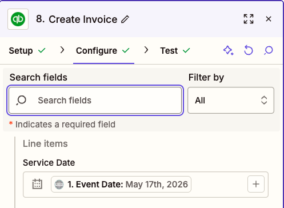Click the calendar icon in Service Date
Image resolution: width=284 pixels, height=208 pixels.
coord(37,184)
